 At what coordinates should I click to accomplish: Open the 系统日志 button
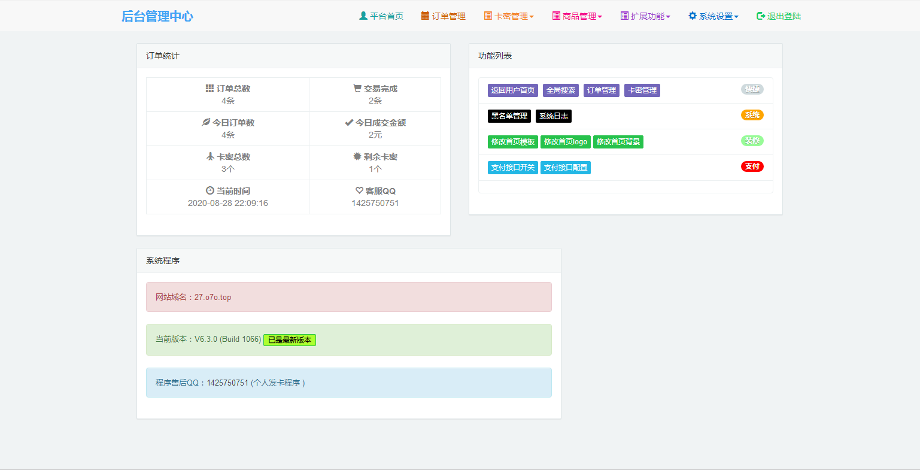pyautogui.click(x=554, y=116)
